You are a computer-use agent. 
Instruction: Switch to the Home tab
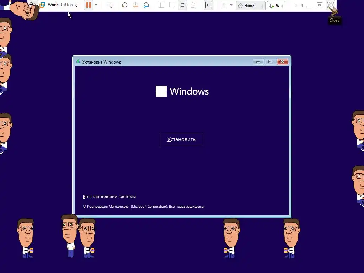click(x=251, y=6)
